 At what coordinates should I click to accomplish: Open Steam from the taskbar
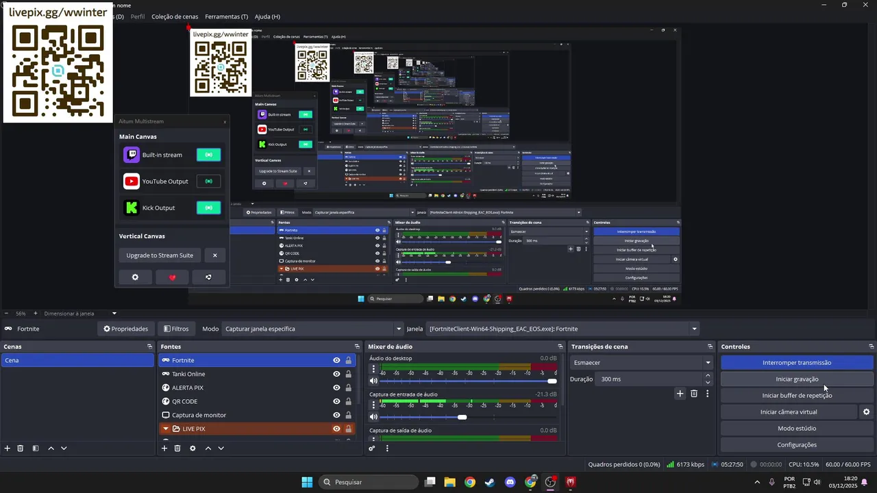pyautogui.click(x=489, y=482)
